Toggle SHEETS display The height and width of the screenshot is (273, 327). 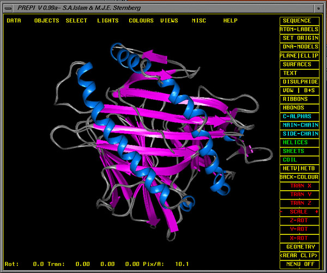(x=301, y=151)
